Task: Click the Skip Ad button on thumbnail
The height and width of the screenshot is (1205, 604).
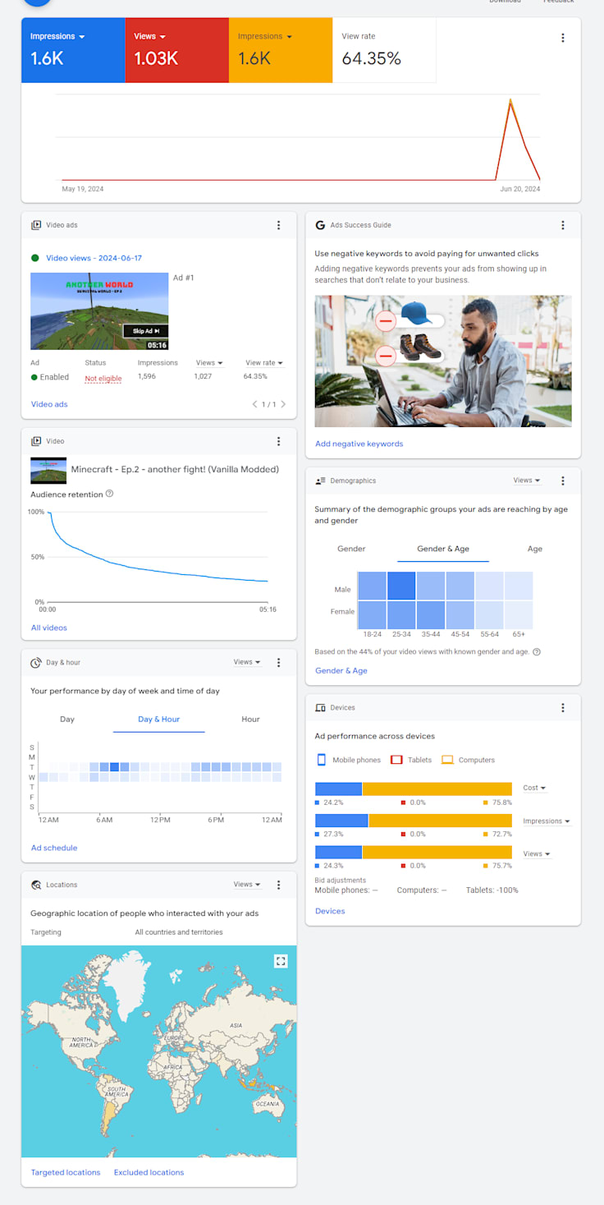Action: [146, 331]
